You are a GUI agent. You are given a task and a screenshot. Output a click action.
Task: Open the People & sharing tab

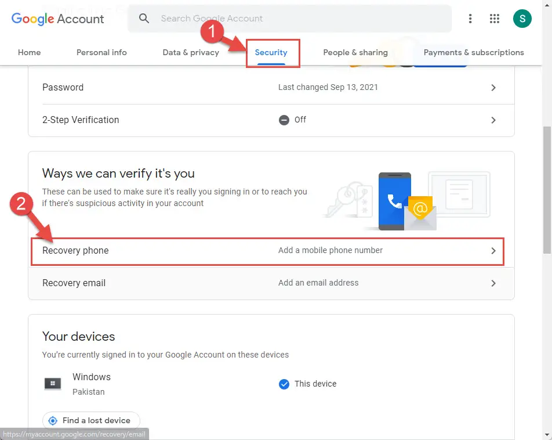tap(355, 52)
